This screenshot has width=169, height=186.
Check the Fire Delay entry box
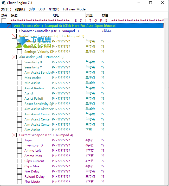(x=19, y=171)
